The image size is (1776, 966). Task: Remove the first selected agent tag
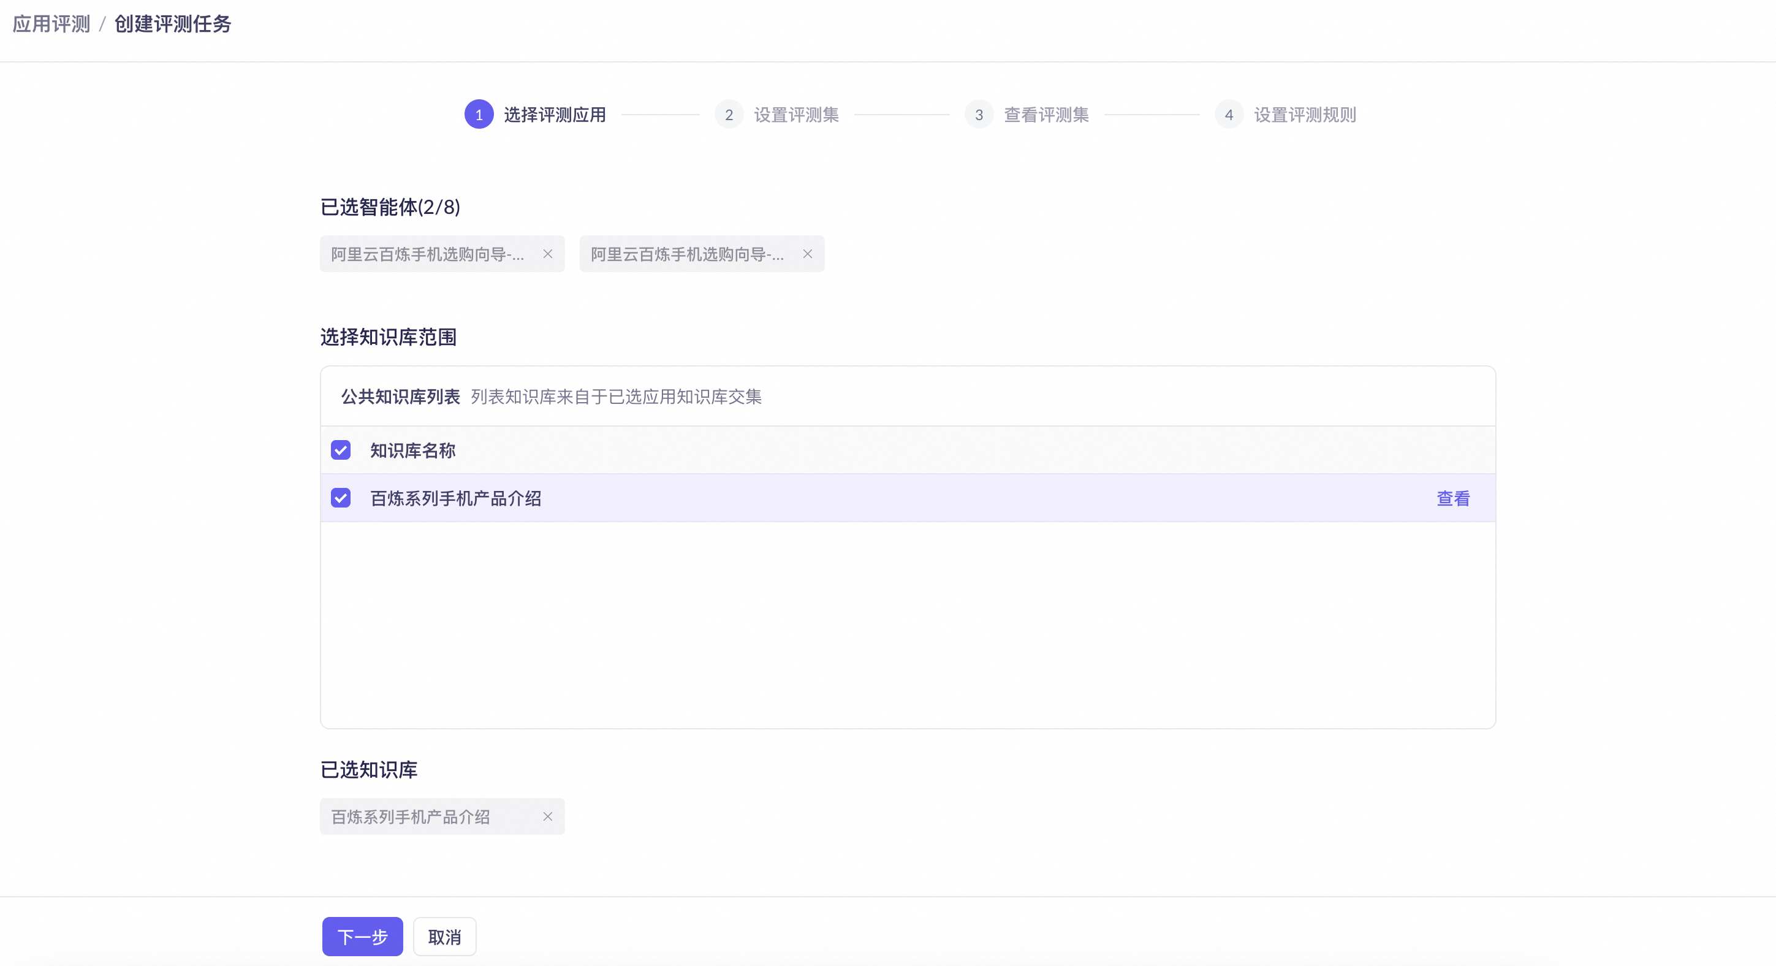547,254
